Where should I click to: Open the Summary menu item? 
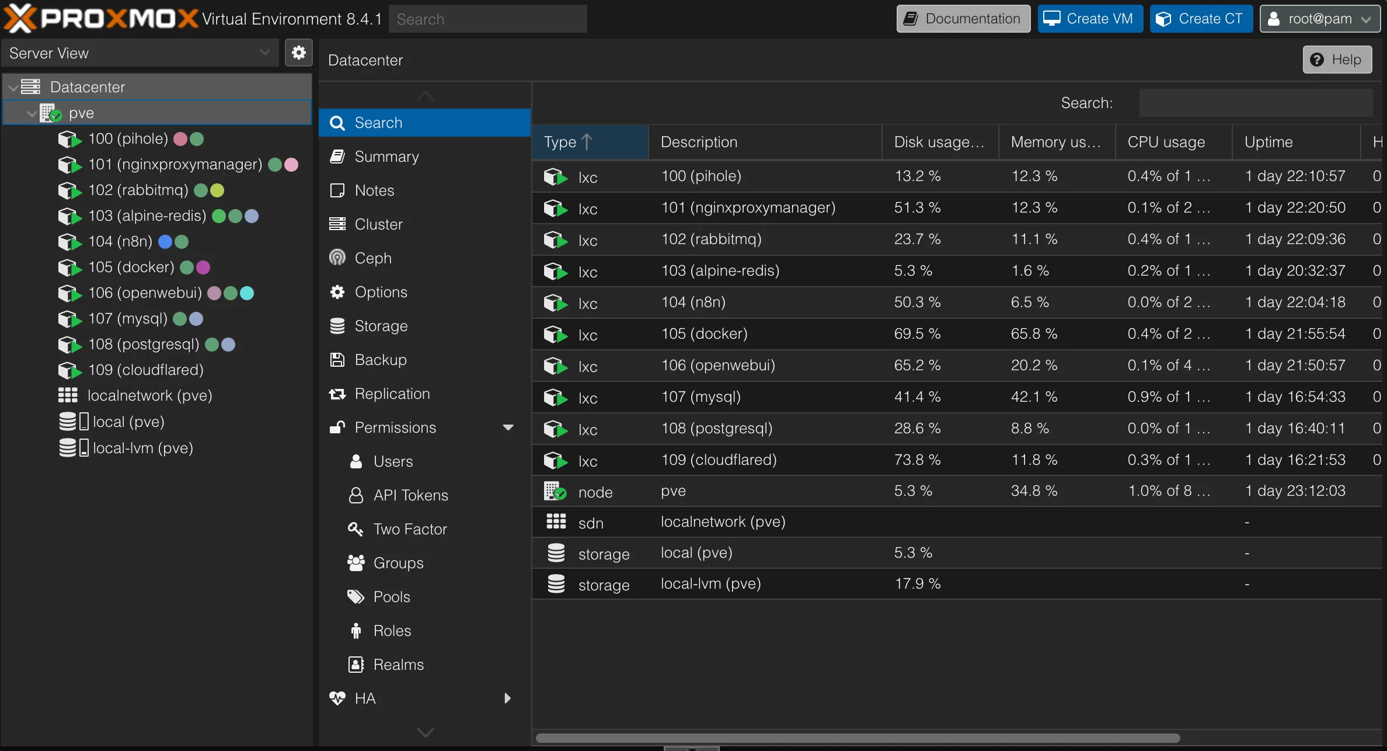(x=386, y=157)
